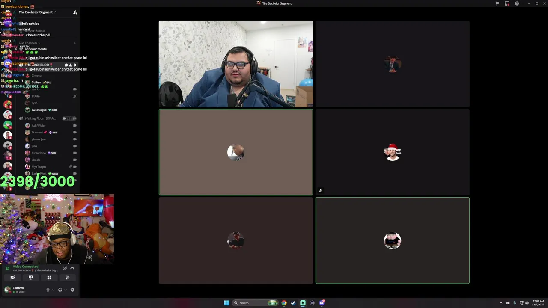Image resolution: width=548 pixels, height=308 pixels.
Task: Toggle noise suppression icon
Action: pos(65,268)
